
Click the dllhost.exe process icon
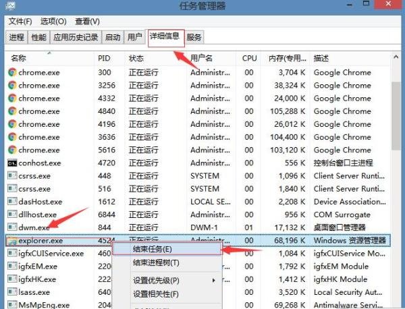12,215
